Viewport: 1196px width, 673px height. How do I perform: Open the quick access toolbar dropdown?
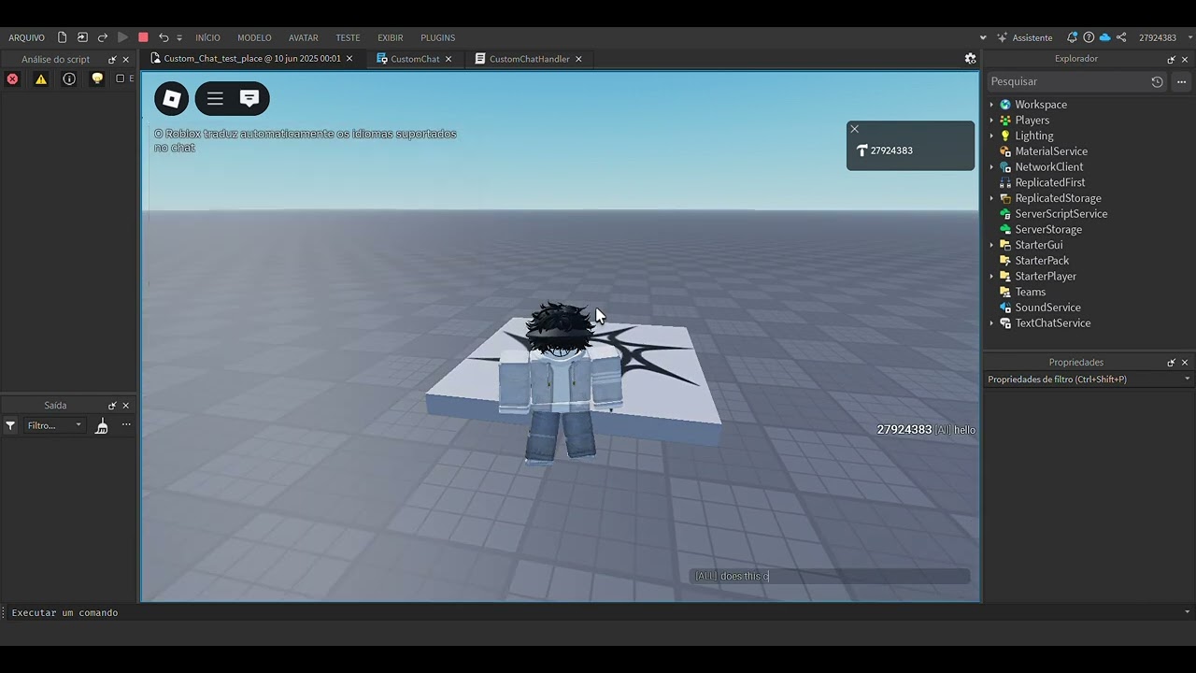point(179,37)
